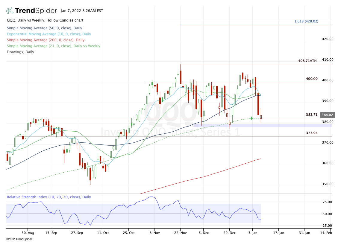Click the RSI 50.00 axis label

point(327,214)
